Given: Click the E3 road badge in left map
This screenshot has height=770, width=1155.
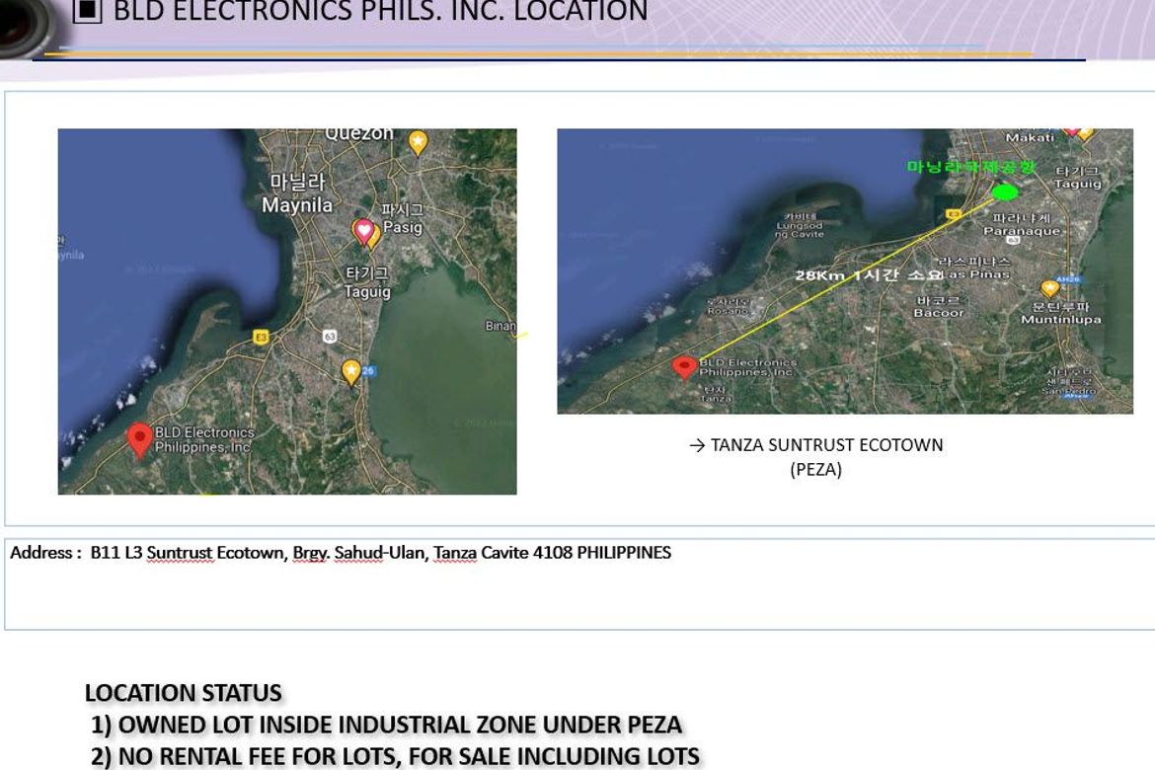Looking at the screenshot, I should pos(261,337).
